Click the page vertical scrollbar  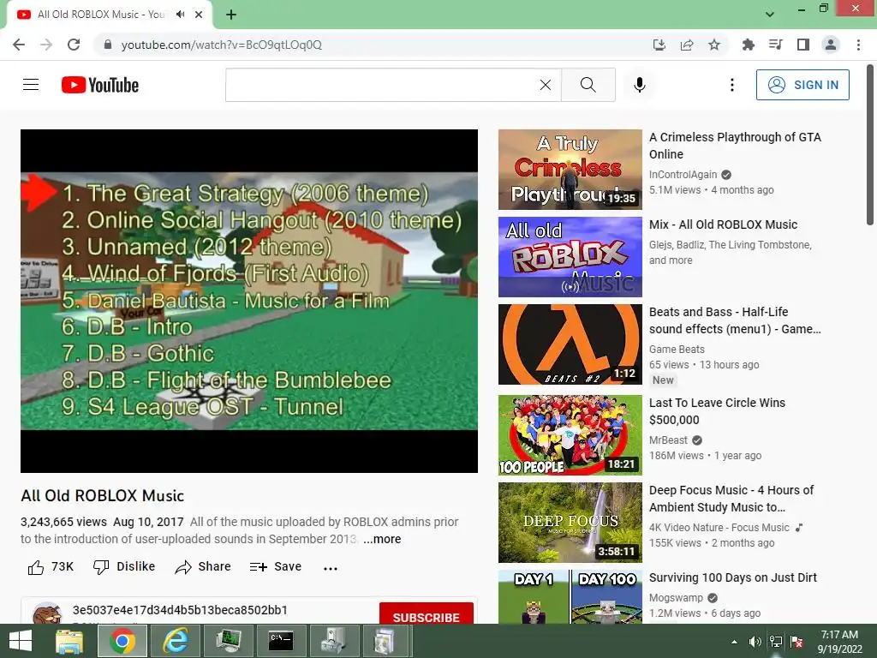click(870, 146)
